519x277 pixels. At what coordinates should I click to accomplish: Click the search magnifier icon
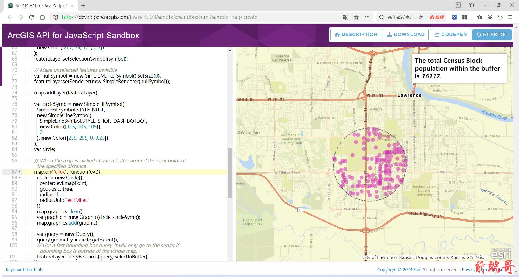coord(382,17)
